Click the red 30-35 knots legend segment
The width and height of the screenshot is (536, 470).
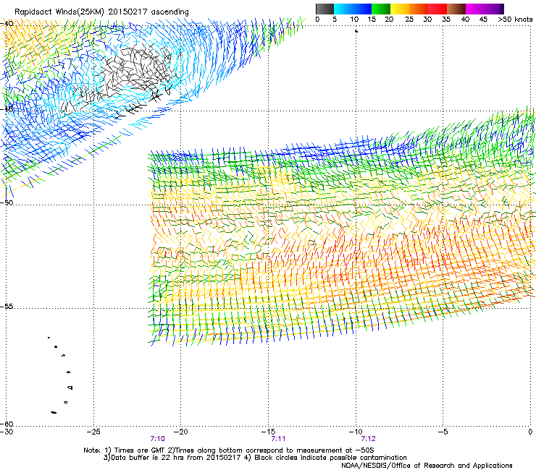[x=437, y=9]
